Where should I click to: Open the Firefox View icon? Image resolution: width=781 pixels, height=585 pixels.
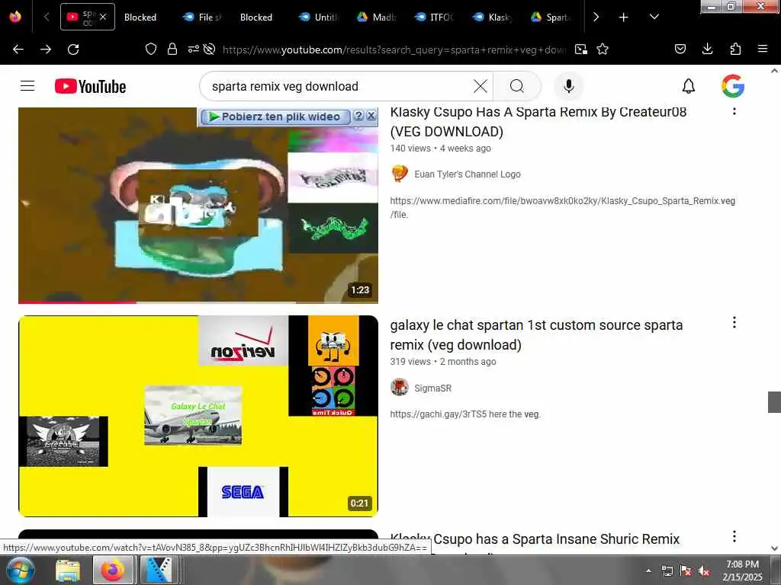point(15,17)
